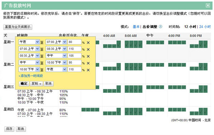214x135 pixels.
Task: Click the 星期一 day label
Action: (x=9, y=42)
